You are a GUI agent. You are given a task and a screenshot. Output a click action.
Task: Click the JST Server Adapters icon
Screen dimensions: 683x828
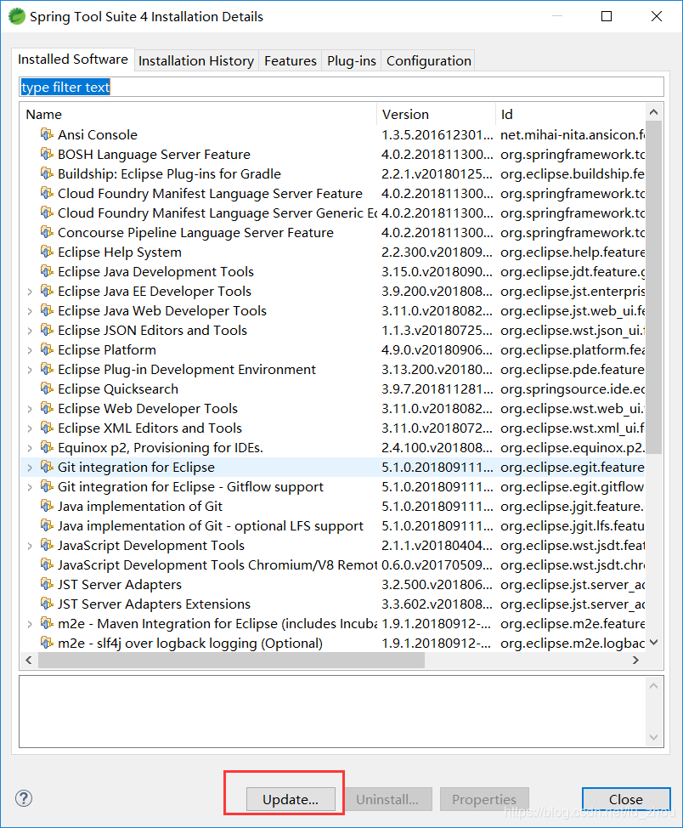[x=47, y=584]
